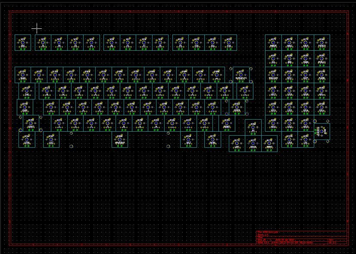Select the TAB key switch footprint
This screenshot has width=356, height=254.
(27, 91)
